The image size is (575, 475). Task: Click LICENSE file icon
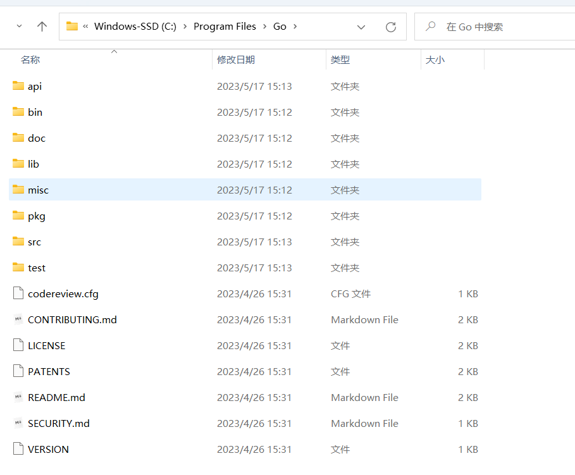click(18, 345)
